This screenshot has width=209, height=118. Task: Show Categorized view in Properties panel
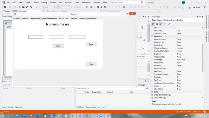[x=153, y=24]
